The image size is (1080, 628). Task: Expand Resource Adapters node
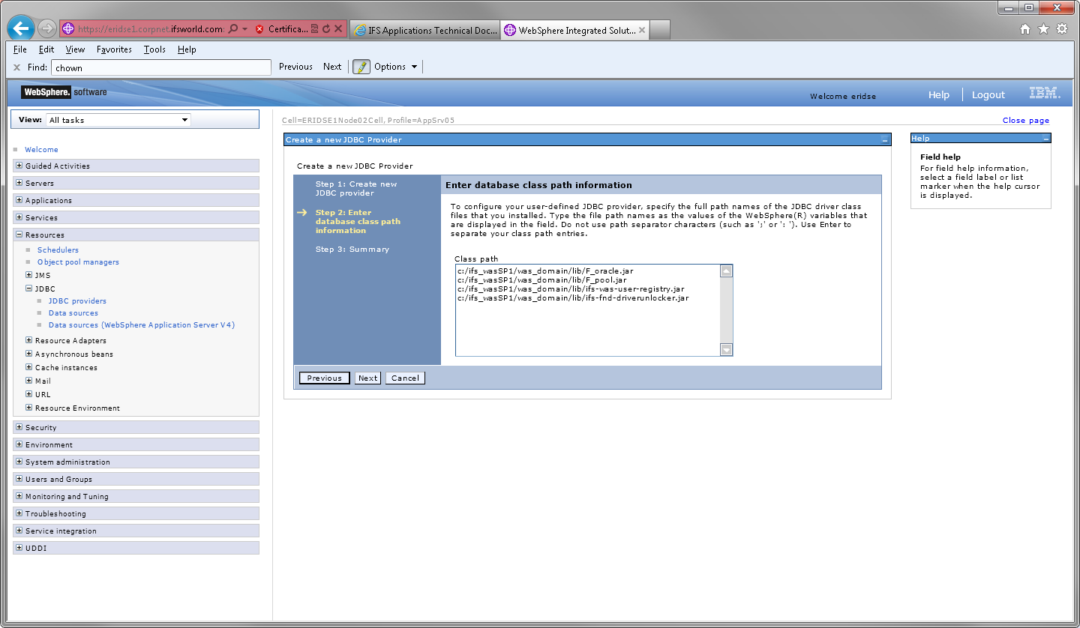(29, 340)
